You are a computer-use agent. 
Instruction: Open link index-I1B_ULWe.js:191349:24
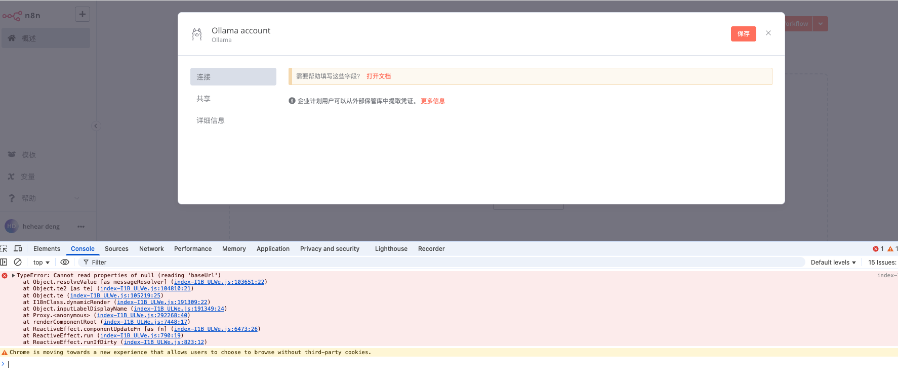tap(179, 309)
